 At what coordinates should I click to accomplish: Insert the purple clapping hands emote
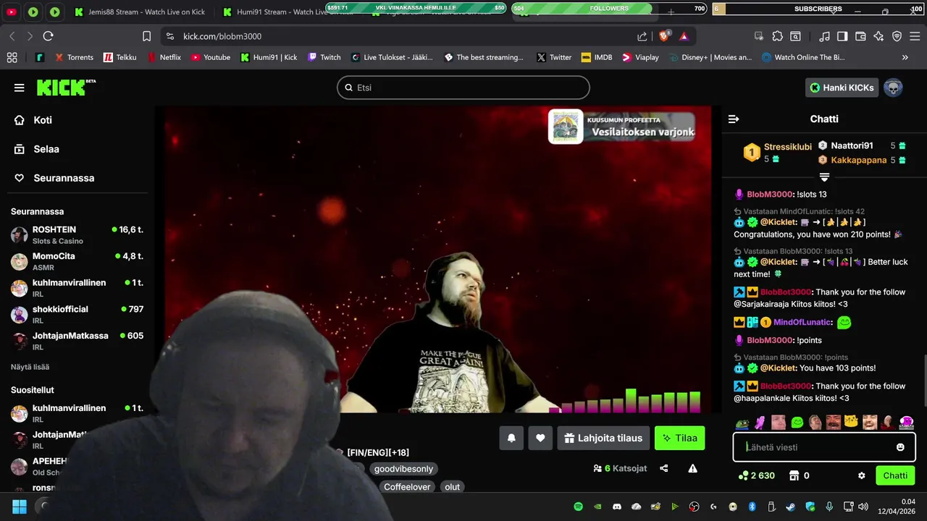tap(760, 423)
